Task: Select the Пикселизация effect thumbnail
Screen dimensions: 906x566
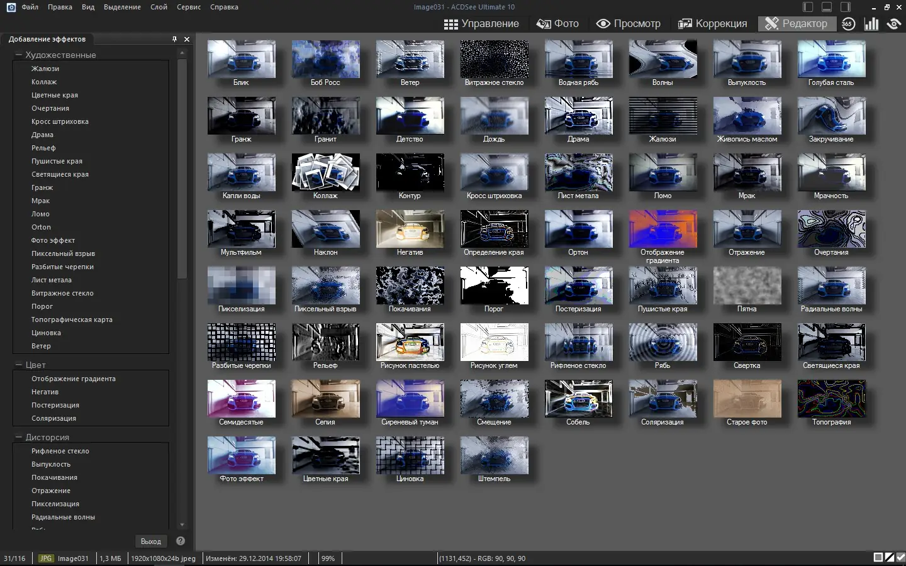Action: pos(241,286)
